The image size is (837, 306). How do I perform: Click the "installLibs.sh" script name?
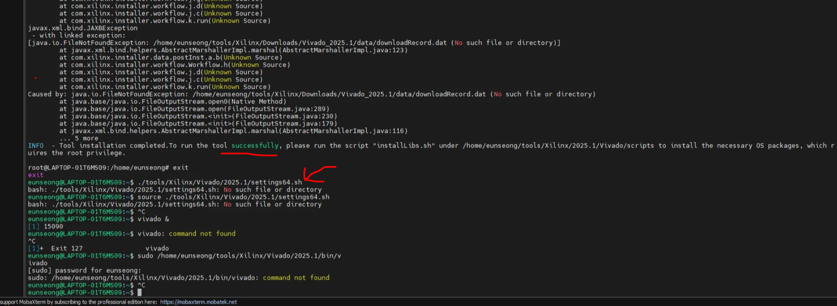point(404,145)
